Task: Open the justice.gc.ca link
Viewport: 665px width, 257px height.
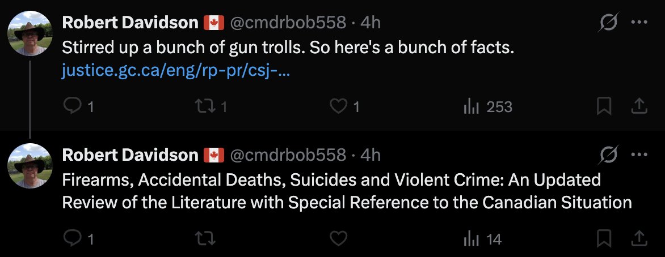Action: [176, 72]
